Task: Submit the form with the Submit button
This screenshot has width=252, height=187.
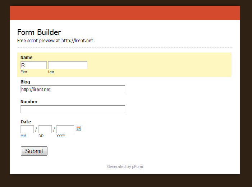Action: coord(34,151)
